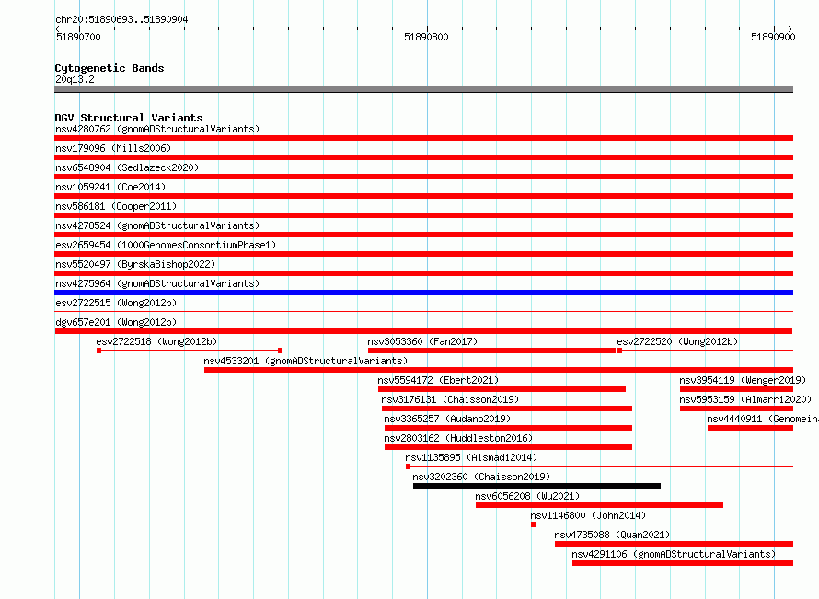Click the red nsv4735088 variant bar
Viewport: 819px width, 599px height.
coord(674,544)
